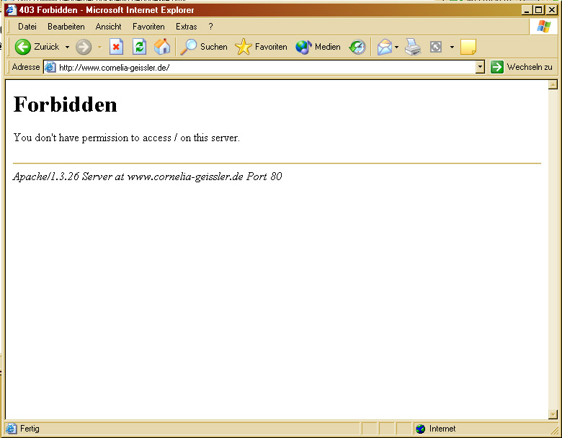Refresh the page with the green arrows icon
Image resolution: width=562 pixels, height=438 pixels.
[139, 47]
